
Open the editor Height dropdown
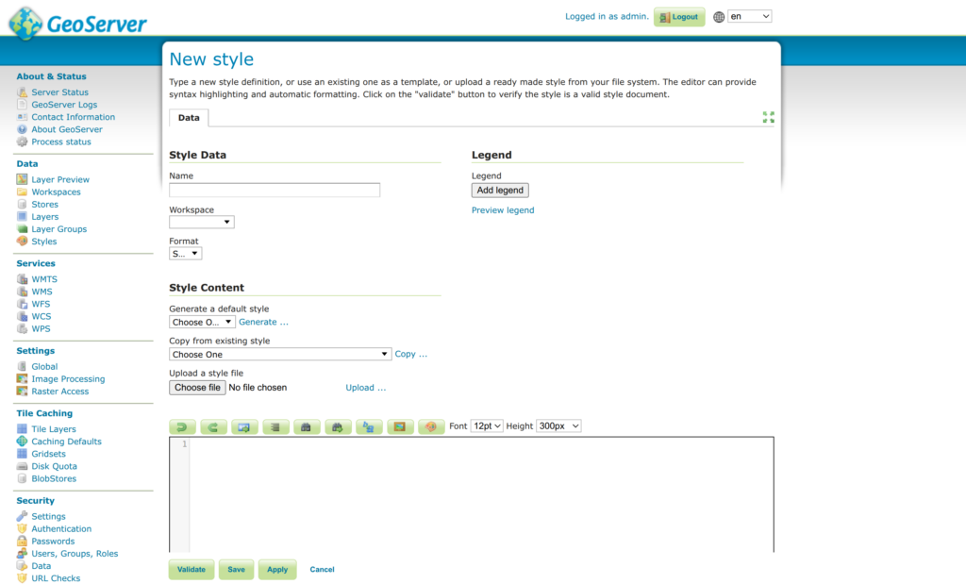tap(558, 426)
